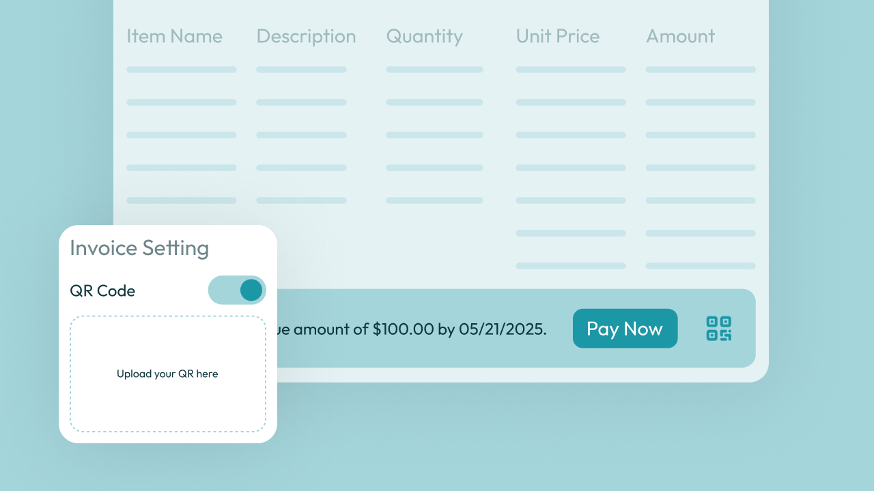874x491 pixels.
Task: Click the Upload your QR here dropzone
Action: coord(168,374)
